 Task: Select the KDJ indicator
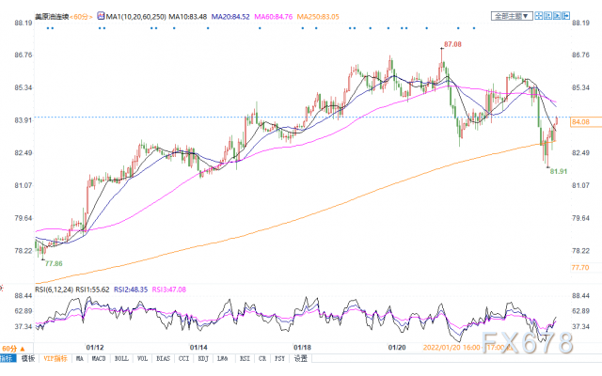pos(203,358)
